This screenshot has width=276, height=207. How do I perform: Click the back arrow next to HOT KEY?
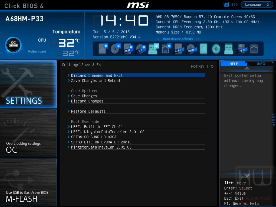pyautogui.click(x=212, y=66)
